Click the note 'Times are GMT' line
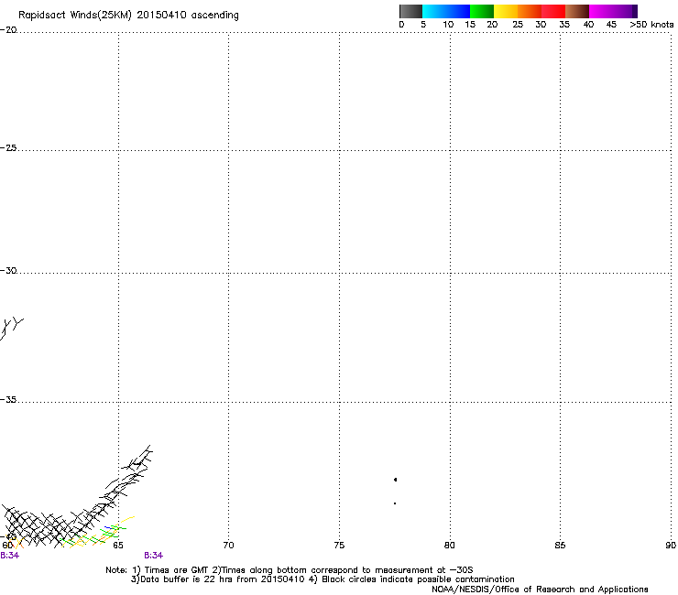 [x=290, y=570]
